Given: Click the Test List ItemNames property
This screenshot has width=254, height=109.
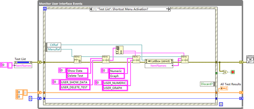Looking at the screenshot, I should click(x=23, y=66).
